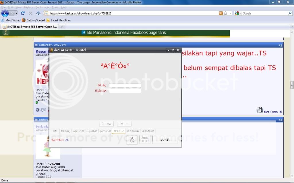Screen dimensions: 294x183
Task: Click the vertical scrollbar up arrow
Action: [x=292, y=32]
